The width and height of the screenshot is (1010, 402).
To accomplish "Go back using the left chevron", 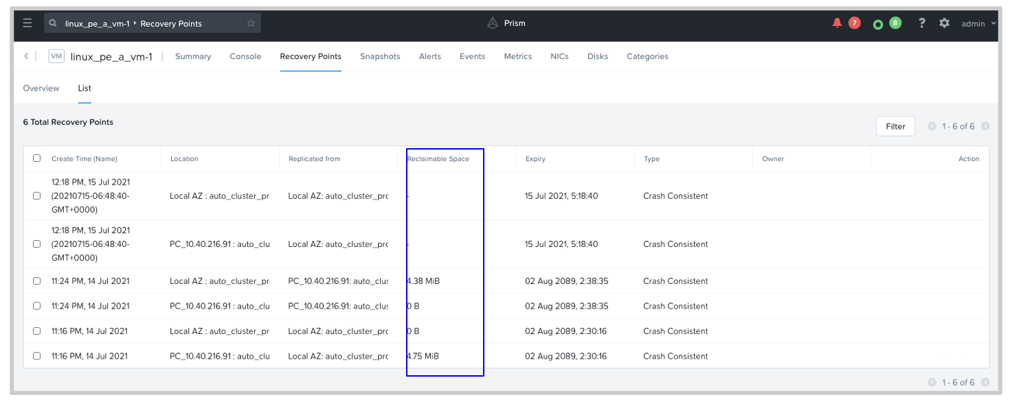I will click(x=26, y=56).
